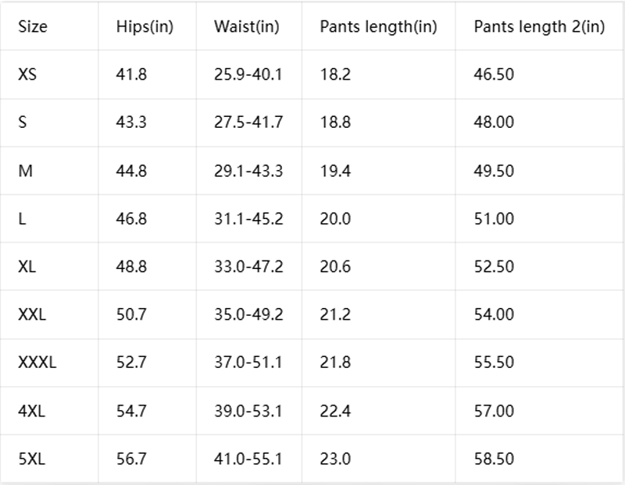Click the Pants length 2(in) header
This screenshot has height=485, width=625.
click(539, 27)
